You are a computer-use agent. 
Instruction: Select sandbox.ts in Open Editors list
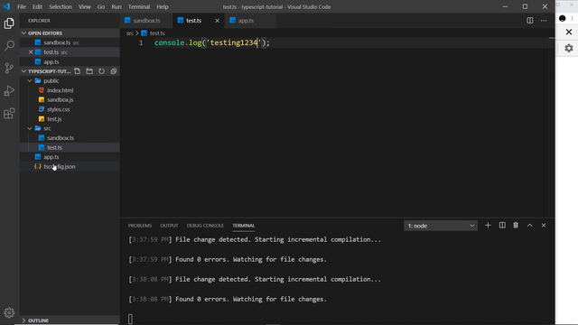point(70,42)
